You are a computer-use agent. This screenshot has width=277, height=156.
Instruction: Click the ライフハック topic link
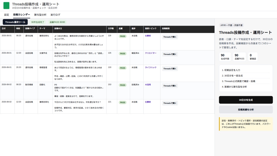pyautogui.click(x=151, y=67)
